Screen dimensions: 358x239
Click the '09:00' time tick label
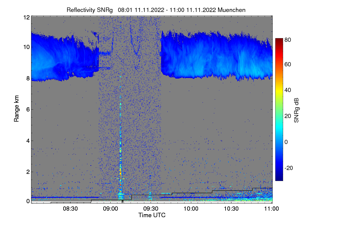pos(111,209)
